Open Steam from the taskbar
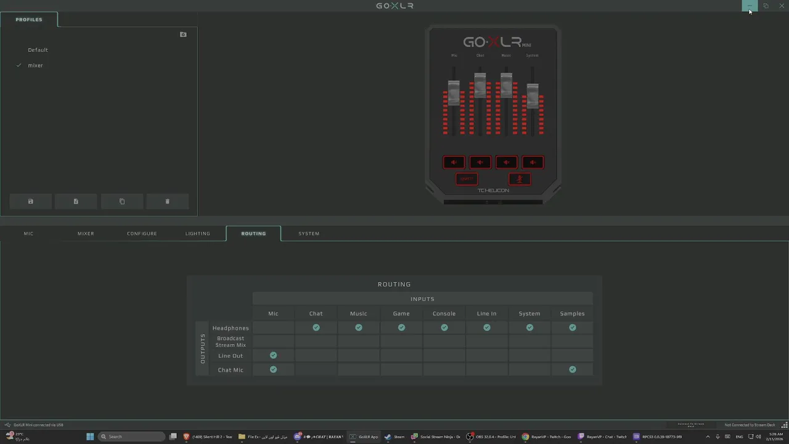Image resolution: width=789 pixels, height=444 pixels. point(394,437)
